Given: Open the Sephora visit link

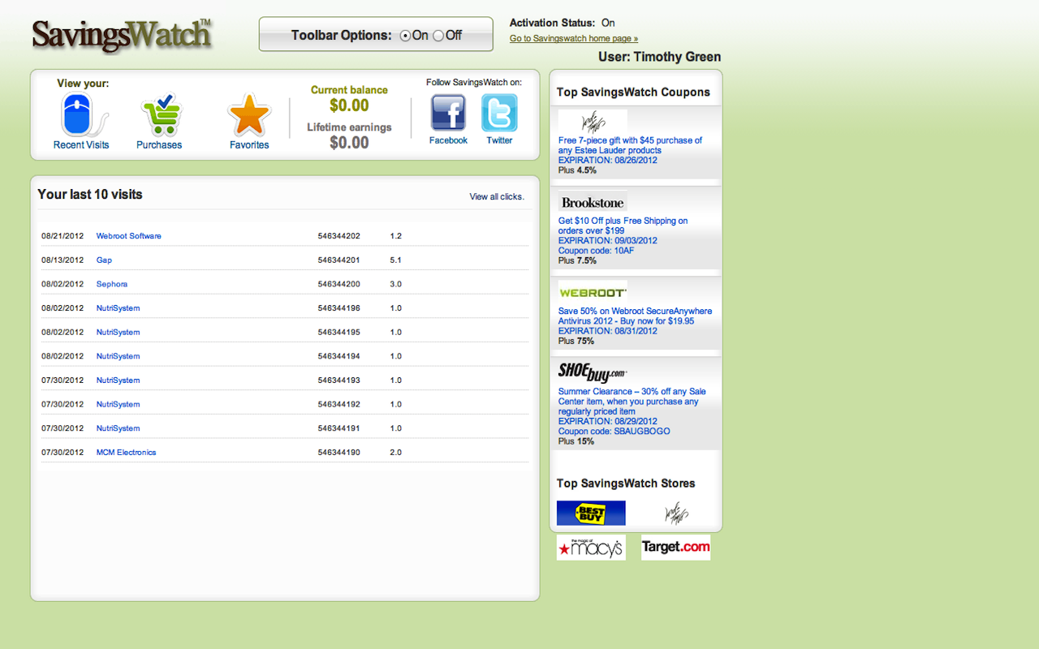Looking at the screenshot, I should click(112, 285).
